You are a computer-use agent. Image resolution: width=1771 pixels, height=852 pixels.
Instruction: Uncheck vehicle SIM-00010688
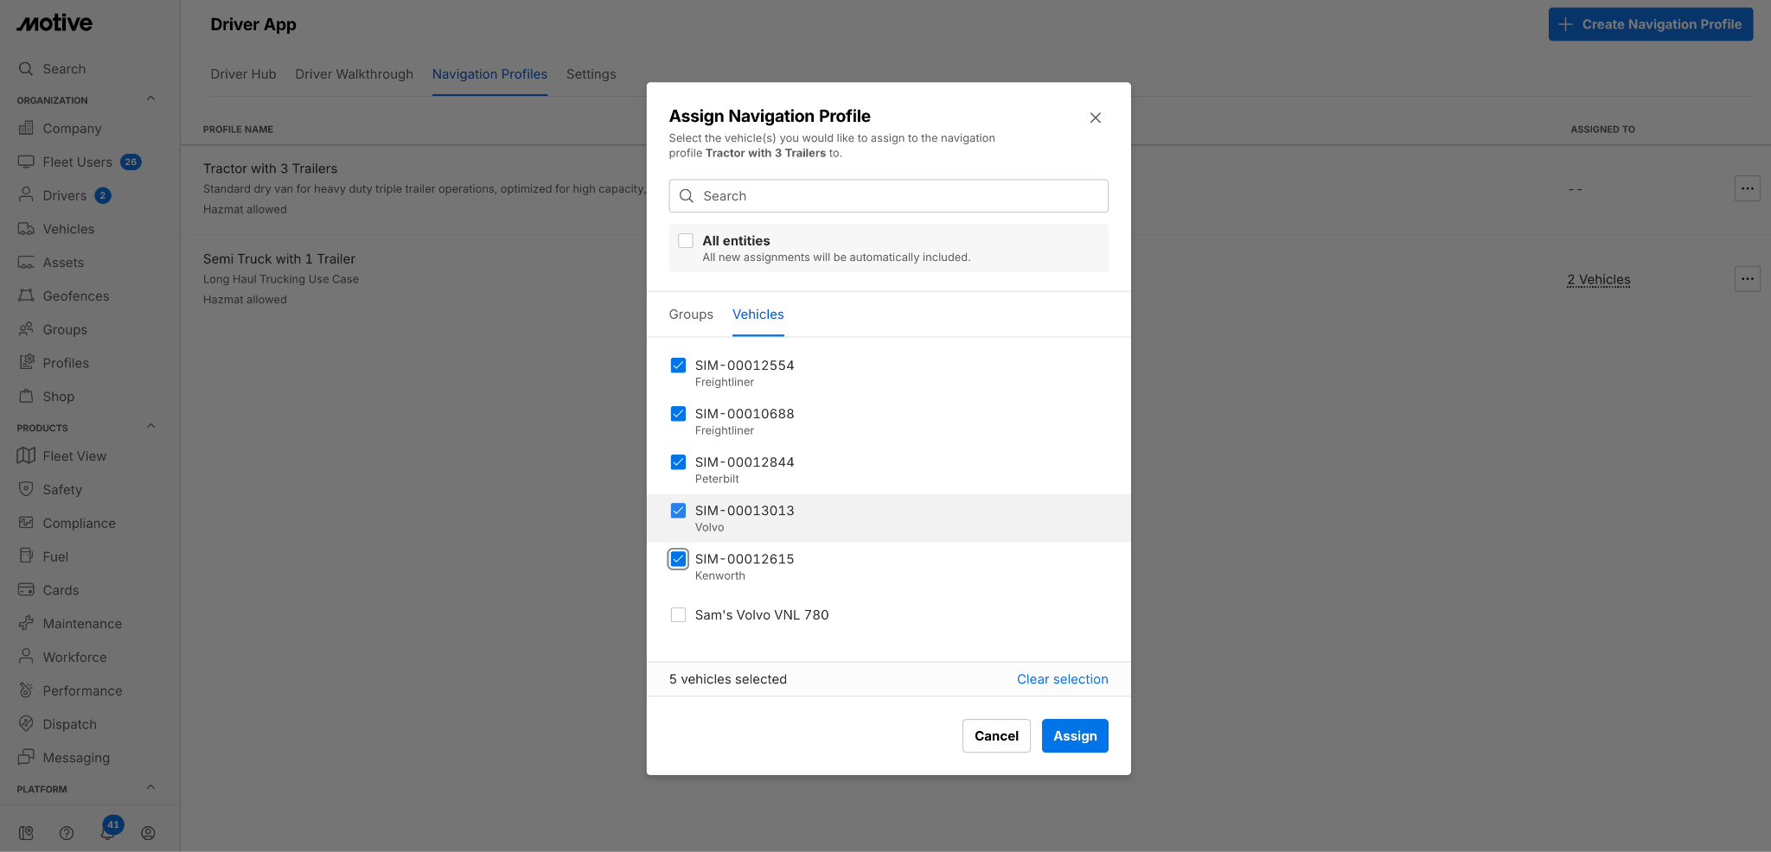point(679,414)
